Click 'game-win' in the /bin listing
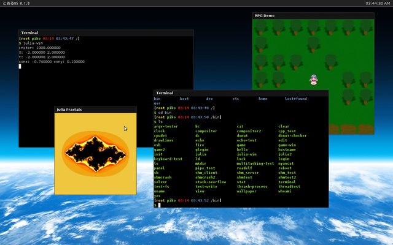The height and width of the screenshot is (245, 393). tap(287, 145)
